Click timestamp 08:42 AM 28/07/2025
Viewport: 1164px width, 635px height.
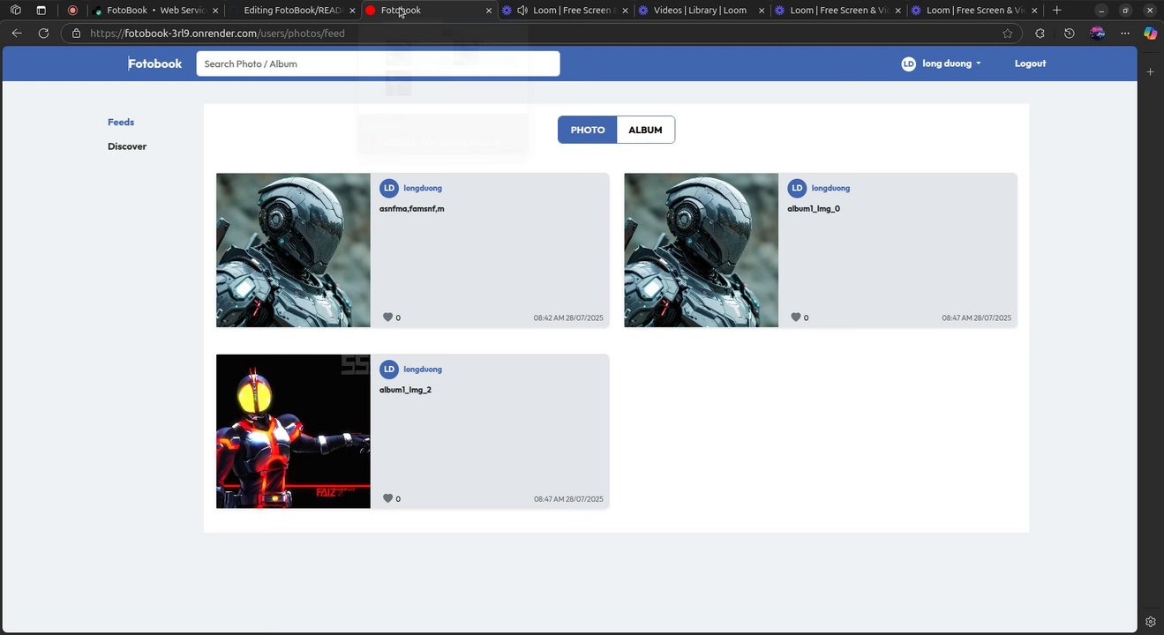[568, 317]
